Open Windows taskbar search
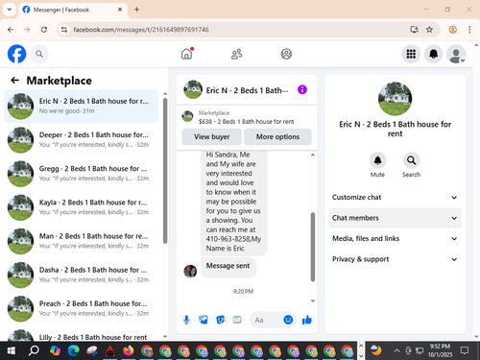 34,350
